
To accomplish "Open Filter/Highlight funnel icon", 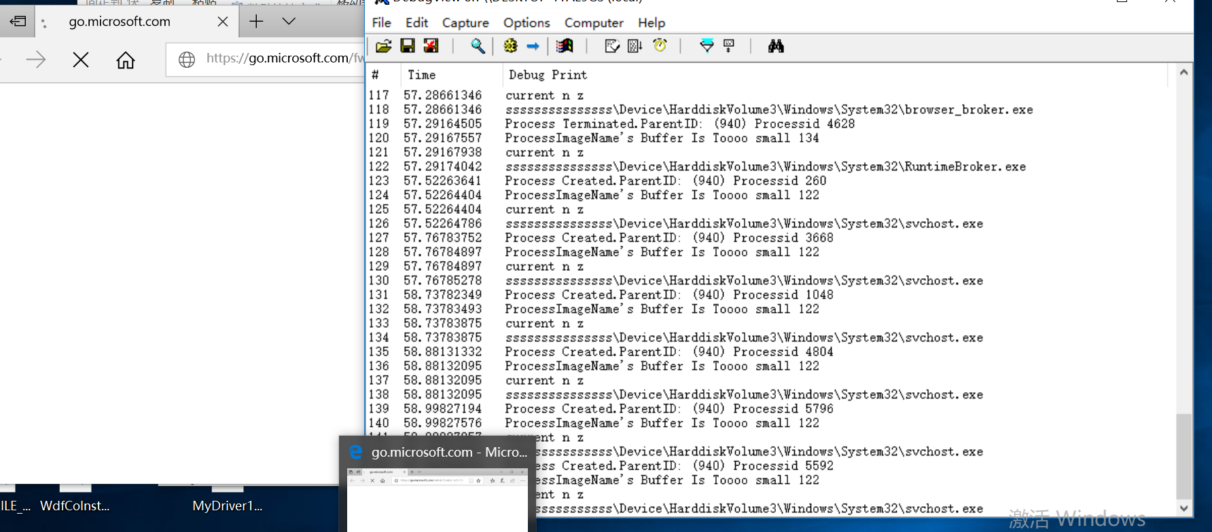I will coord(707,46).
